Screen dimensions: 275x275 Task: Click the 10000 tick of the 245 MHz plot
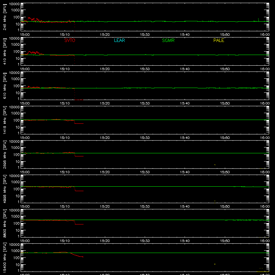14,4
